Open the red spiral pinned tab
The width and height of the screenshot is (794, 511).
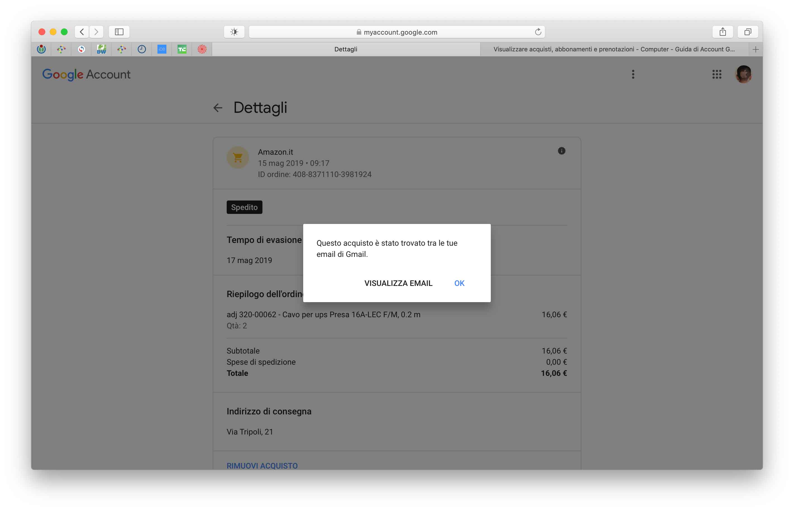point(202,49)
